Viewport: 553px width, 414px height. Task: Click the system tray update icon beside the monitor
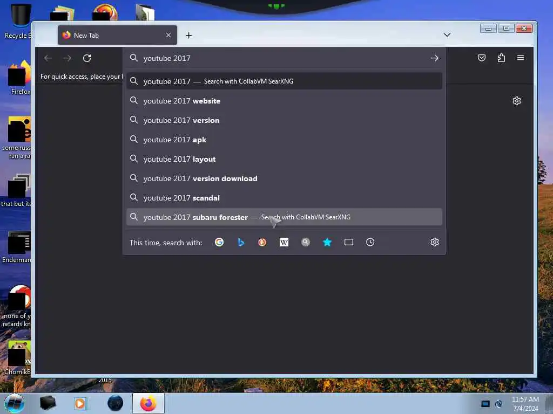[498, 404]
